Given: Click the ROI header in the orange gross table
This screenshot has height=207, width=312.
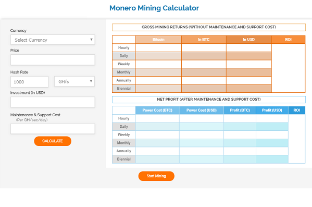Looking at the screenshot, I should point(289,40).
